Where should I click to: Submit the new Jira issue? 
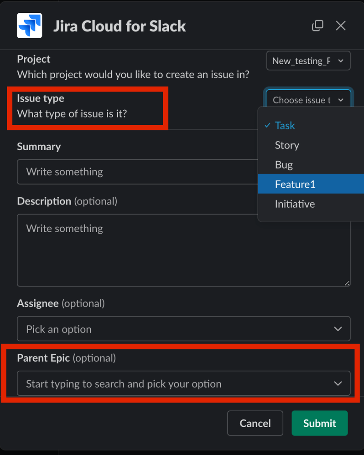[x=319, y=423]
